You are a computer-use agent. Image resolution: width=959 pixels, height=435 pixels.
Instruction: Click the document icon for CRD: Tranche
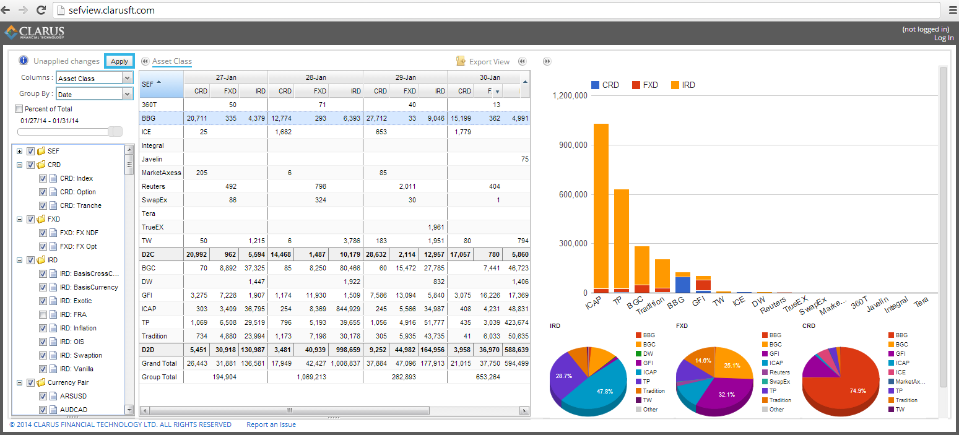point(54,205)
